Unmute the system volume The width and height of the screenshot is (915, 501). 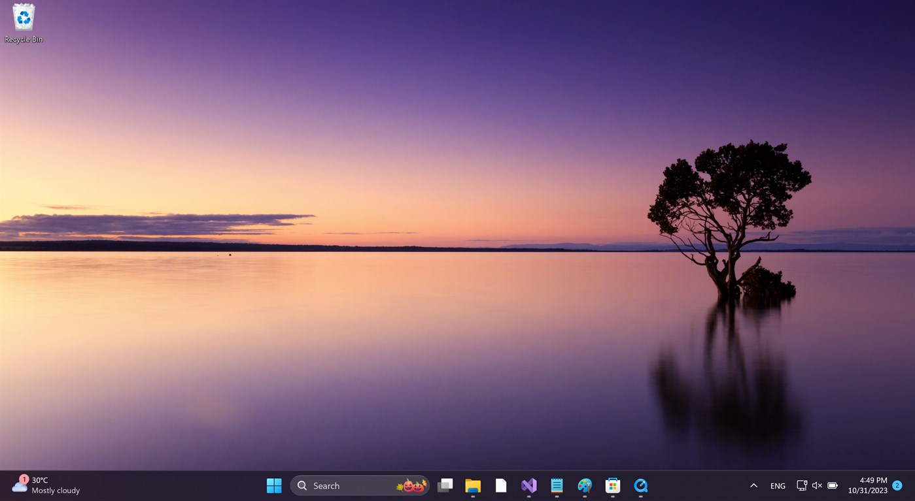pyautogui.click(x=817, y=485)
